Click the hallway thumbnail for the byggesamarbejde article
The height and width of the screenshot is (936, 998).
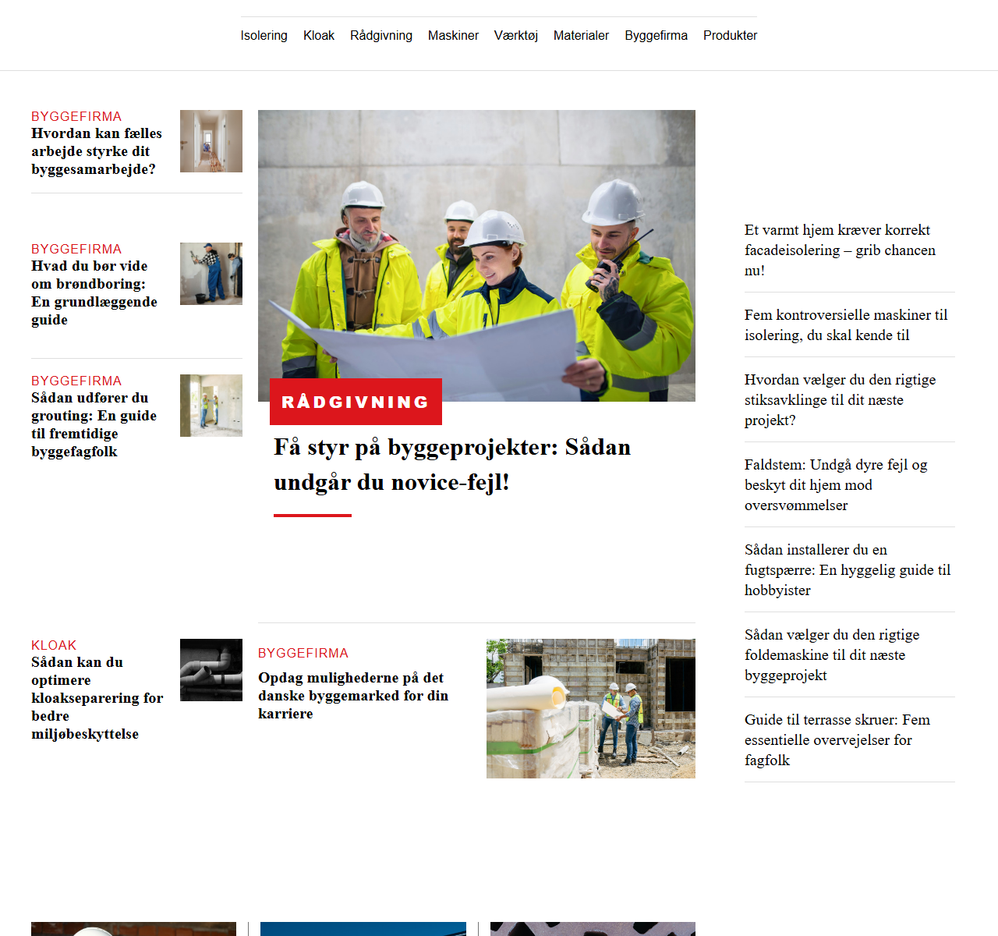click(211, 141)
